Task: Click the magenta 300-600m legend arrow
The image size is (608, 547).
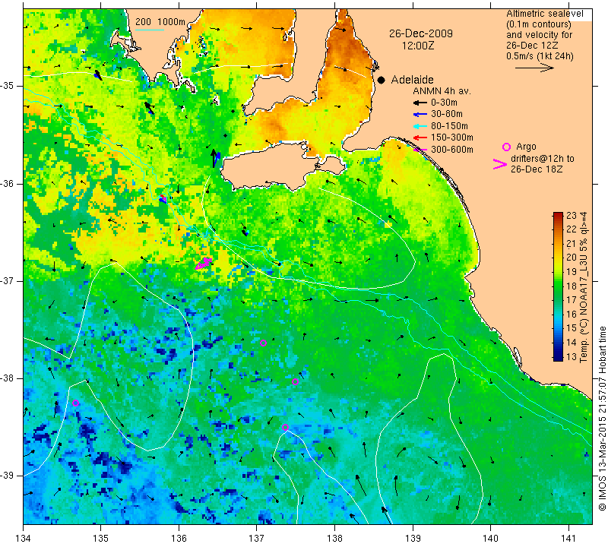Action: click(420, 150)
